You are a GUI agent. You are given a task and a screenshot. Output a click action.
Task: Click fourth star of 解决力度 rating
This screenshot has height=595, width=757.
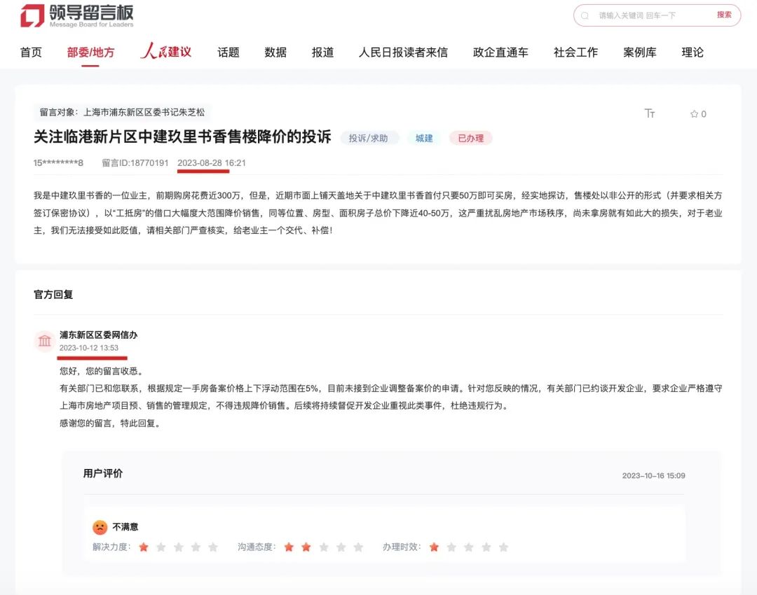coord(196,547)
